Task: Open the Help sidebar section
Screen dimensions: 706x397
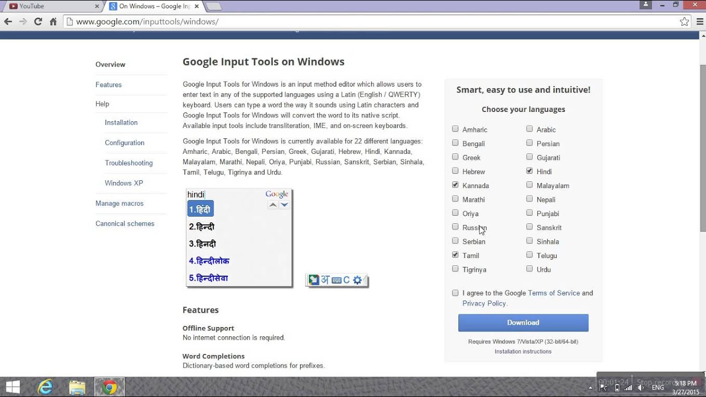Action: (102, 104)
